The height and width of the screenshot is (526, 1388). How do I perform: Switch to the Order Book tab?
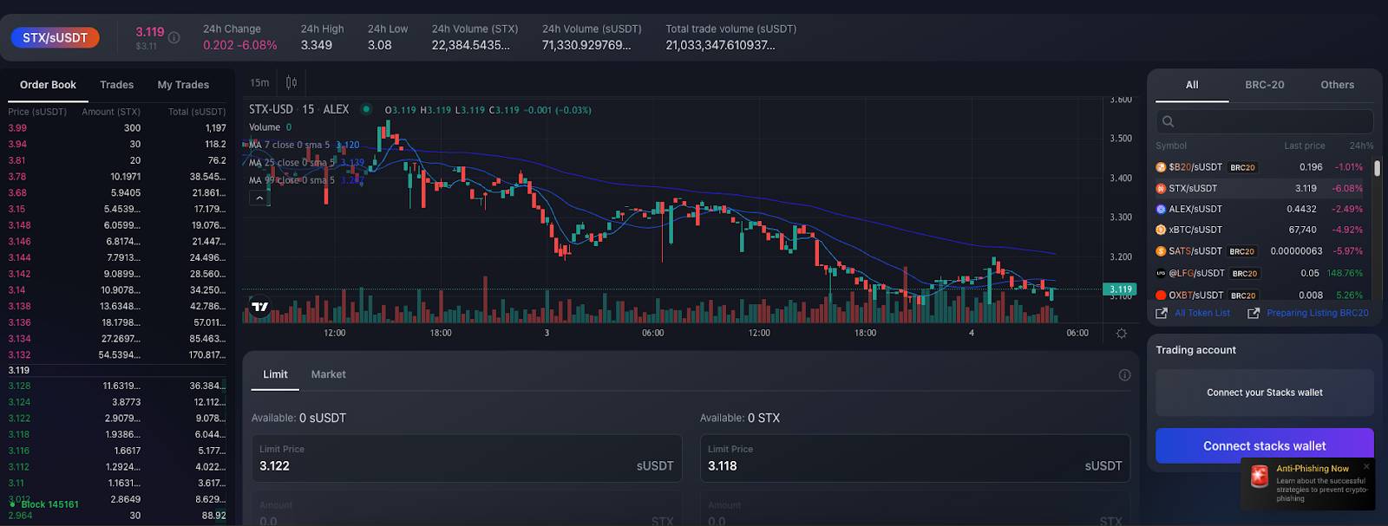click(48, 85)
